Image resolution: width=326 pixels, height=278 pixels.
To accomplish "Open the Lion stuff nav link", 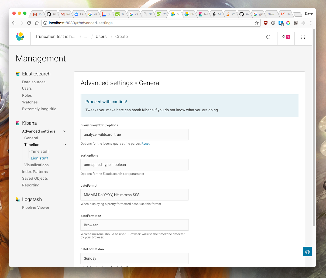I will coord(39,158).
